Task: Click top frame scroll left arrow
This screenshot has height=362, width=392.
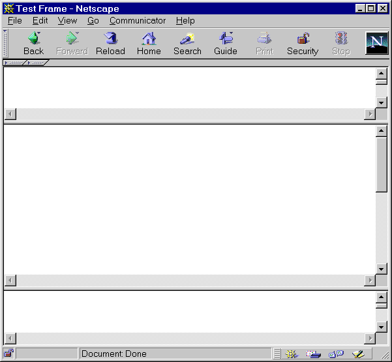Action: coord(10,114)
